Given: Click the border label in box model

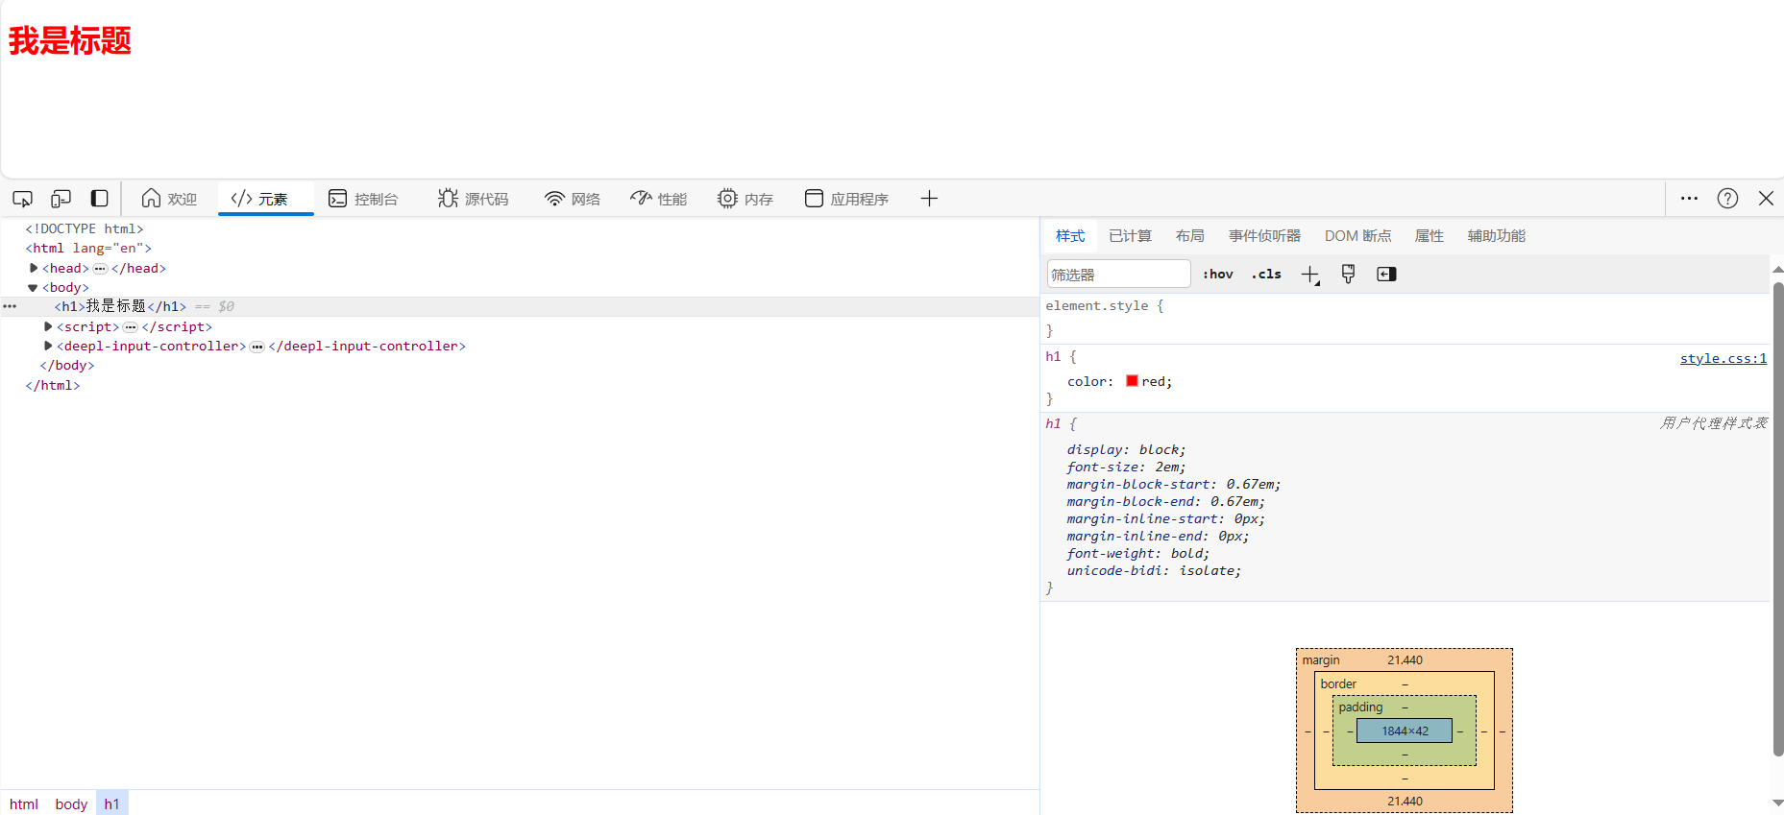Looking at the screenshot, I should pyautogui.click(x=1338, y=683).
